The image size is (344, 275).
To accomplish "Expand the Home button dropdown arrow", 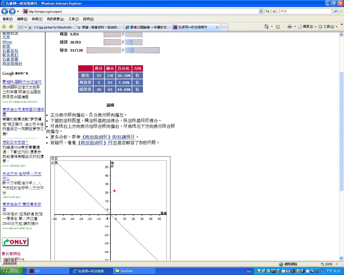I will tap(272, 27).
